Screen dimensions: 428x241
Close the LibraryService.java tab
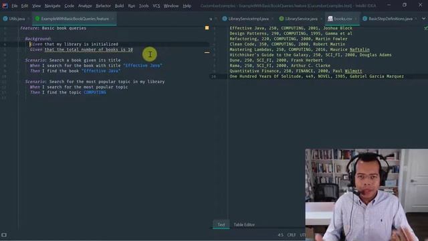point(321,19)
